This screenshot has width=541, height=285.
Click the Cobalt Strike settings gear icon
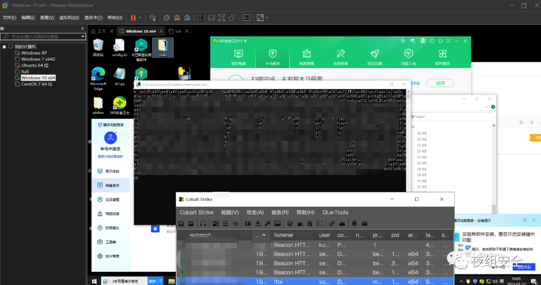tap(290, 223)
